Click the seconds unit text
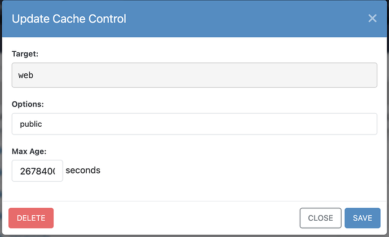This screenshot has height=237, width=389. (83, 170)
